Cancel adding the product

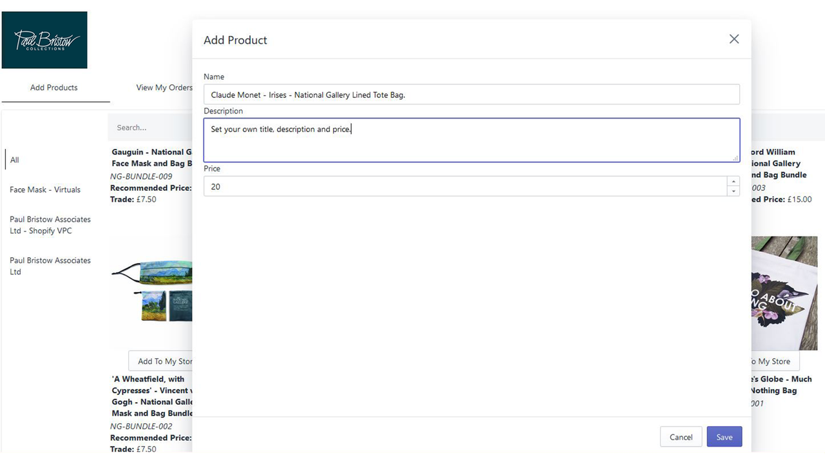[681, 437]
